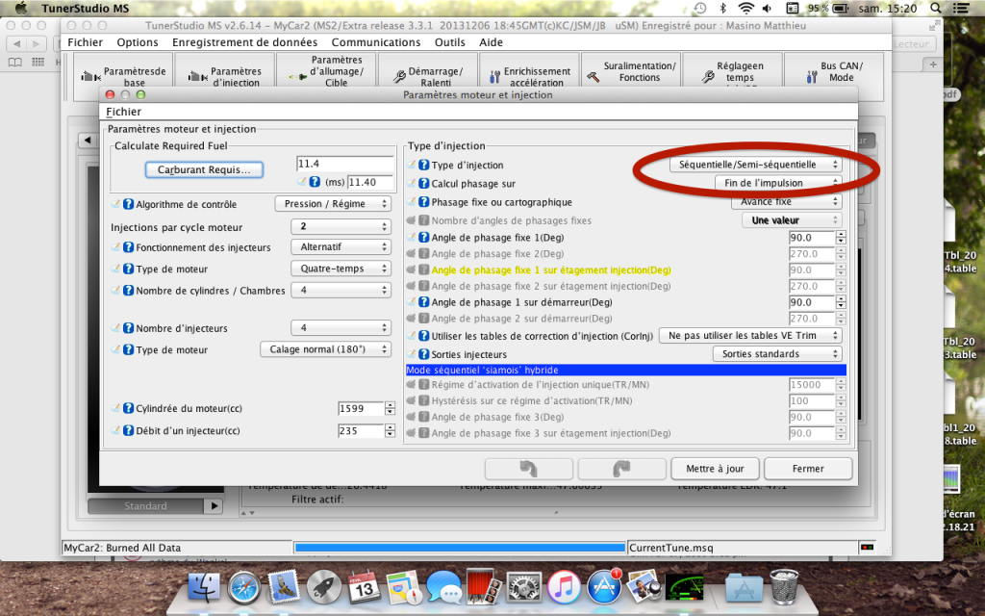Open Options menu in TunerStudio

pos(137,42)
